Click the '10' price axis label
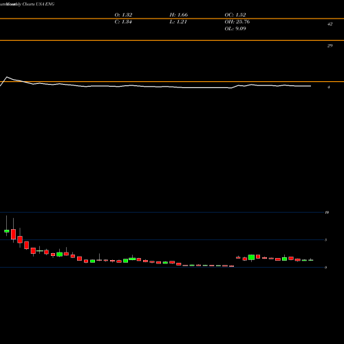This screenshot has width=344, height=344. coord(327,213)
